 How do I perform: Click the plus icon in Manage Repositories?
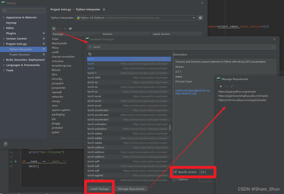coord(221,86)
